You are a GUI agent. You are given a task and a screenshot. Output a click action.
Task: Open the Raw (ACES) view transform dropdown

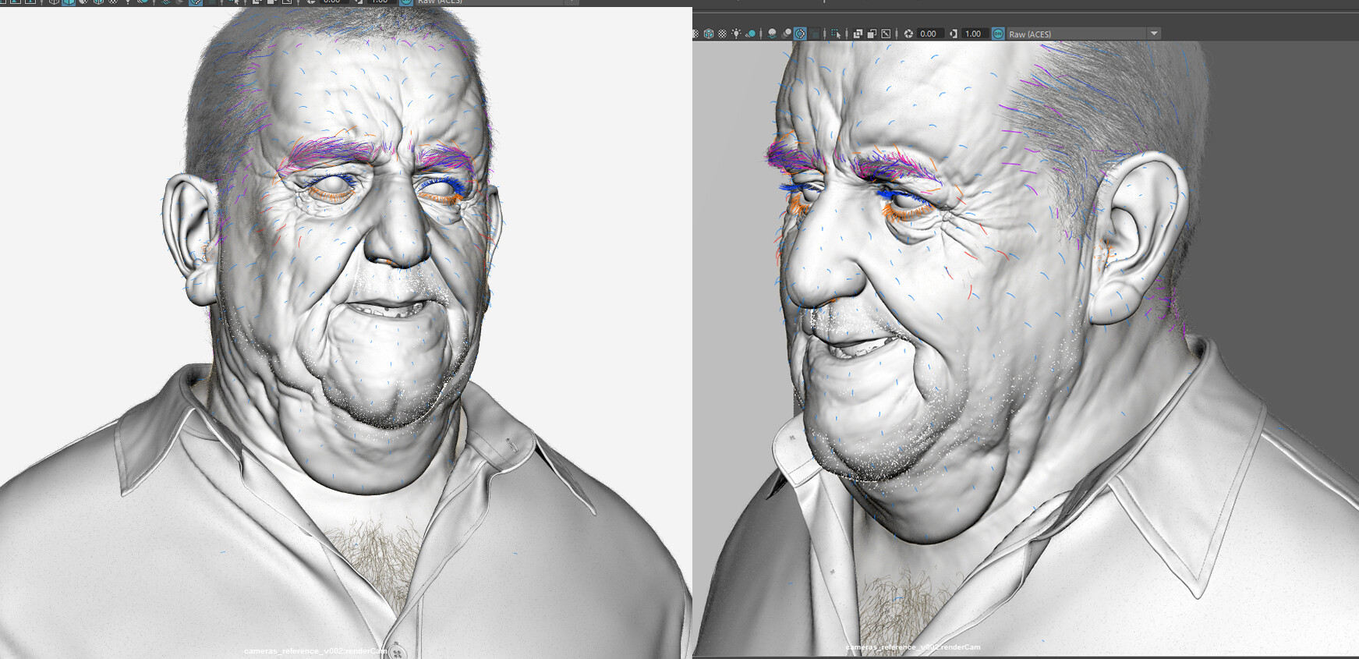click(1083, 34)
